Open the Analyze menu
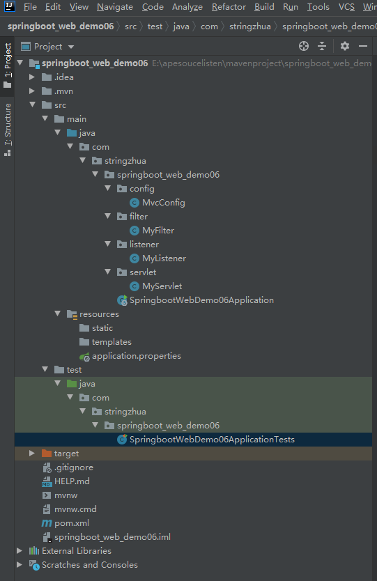 click(x=187, y=7)
